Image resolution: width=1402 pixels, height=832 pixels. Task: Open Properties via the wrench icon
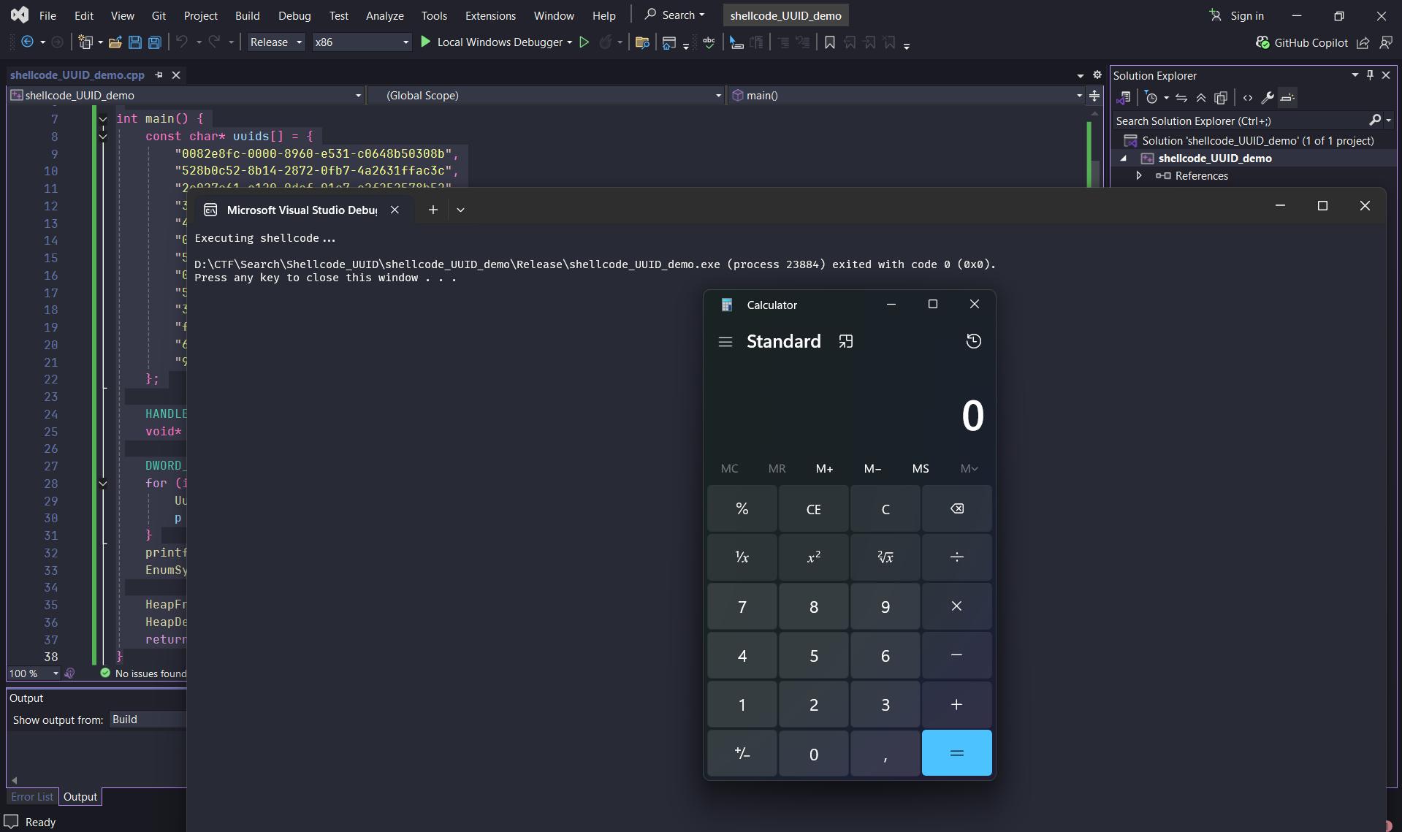point(1268,98)
